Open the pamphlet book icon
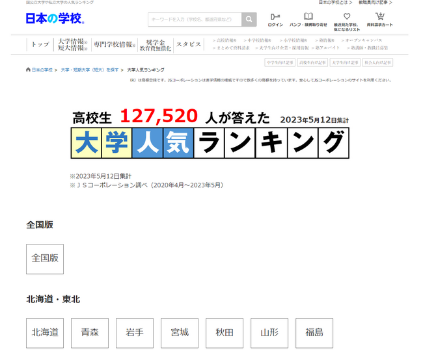 tap(308, 16)
